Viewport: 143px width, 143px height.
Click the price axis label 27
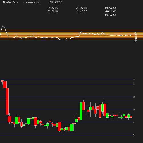134,79
